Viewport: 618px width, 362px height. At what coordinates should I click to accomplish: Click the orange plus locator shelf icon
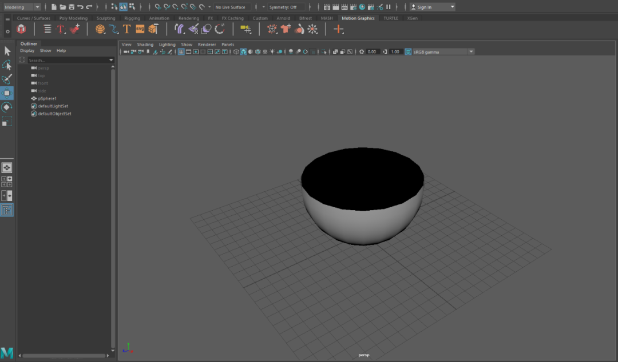(339, 29)
